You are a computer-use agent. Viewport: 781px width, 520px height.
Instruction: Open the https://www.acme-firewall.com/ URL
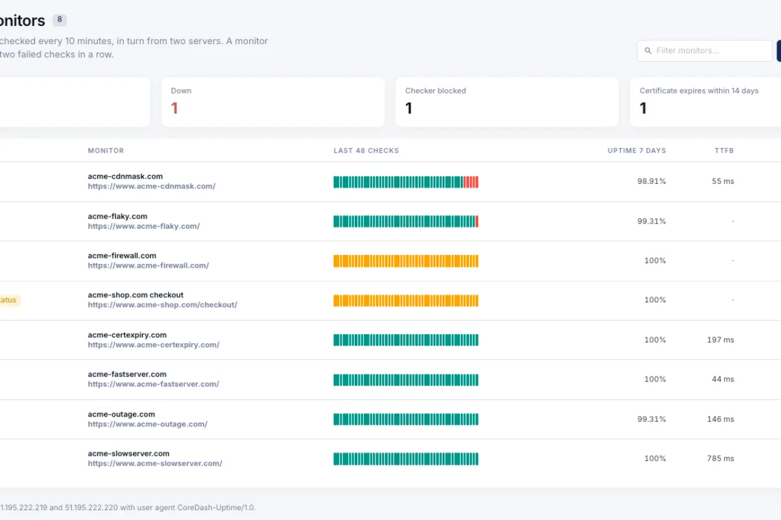tap(148, 265)
